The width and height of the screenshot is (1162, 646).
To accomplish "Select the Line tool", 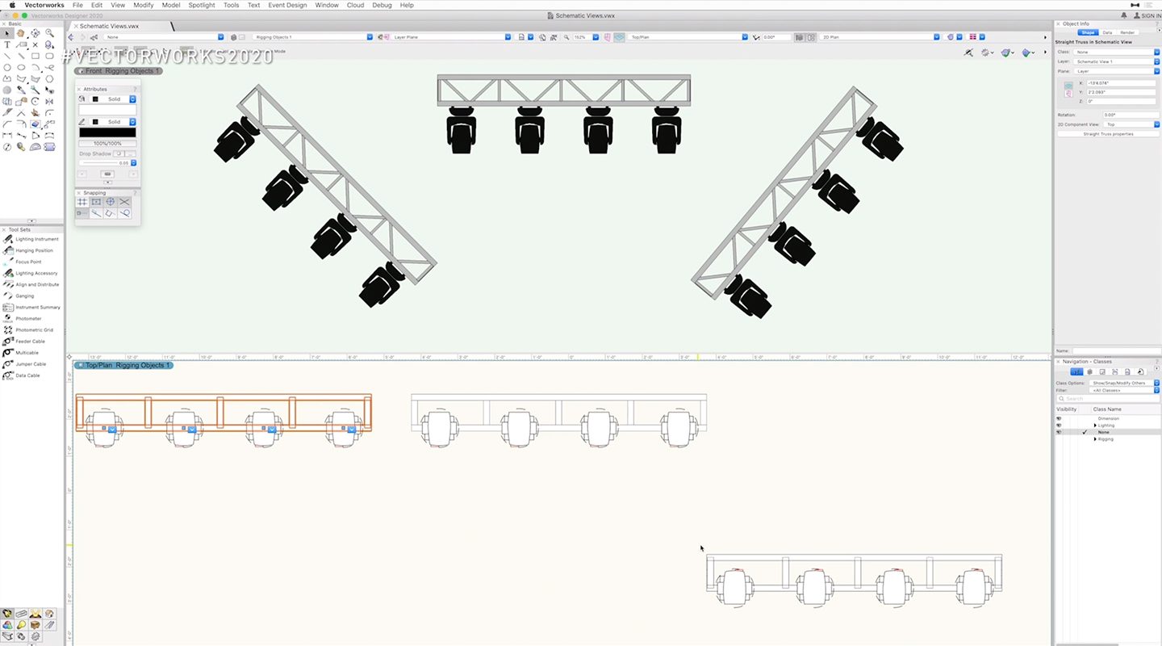I will (x=7, y=56).
